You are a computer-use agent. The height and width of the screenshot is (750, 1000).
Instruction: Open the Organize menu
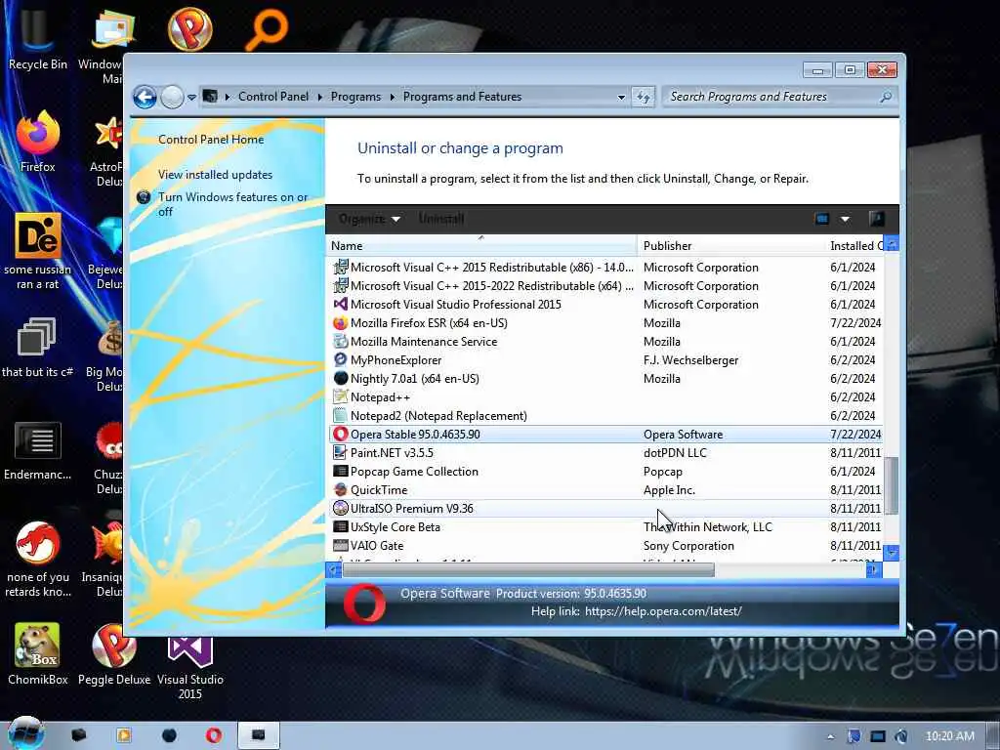[x=369, y=219]
